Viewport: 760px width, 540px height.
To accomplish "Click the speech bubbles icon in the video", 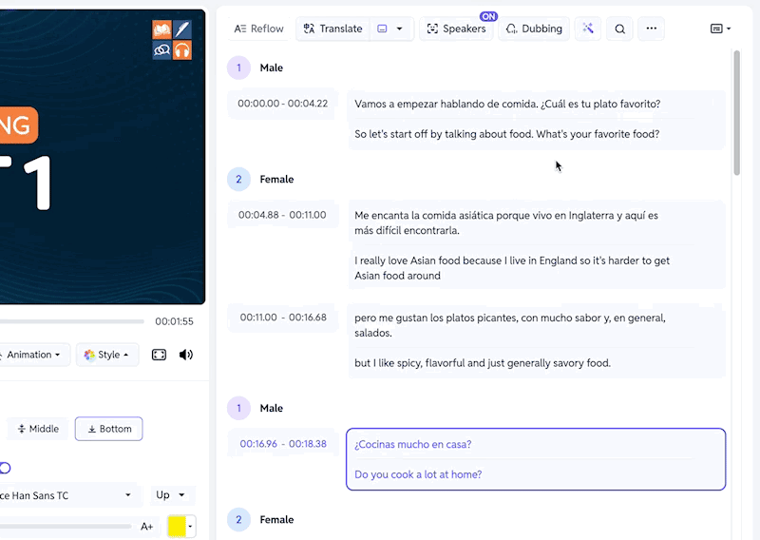I will [161, 50].
